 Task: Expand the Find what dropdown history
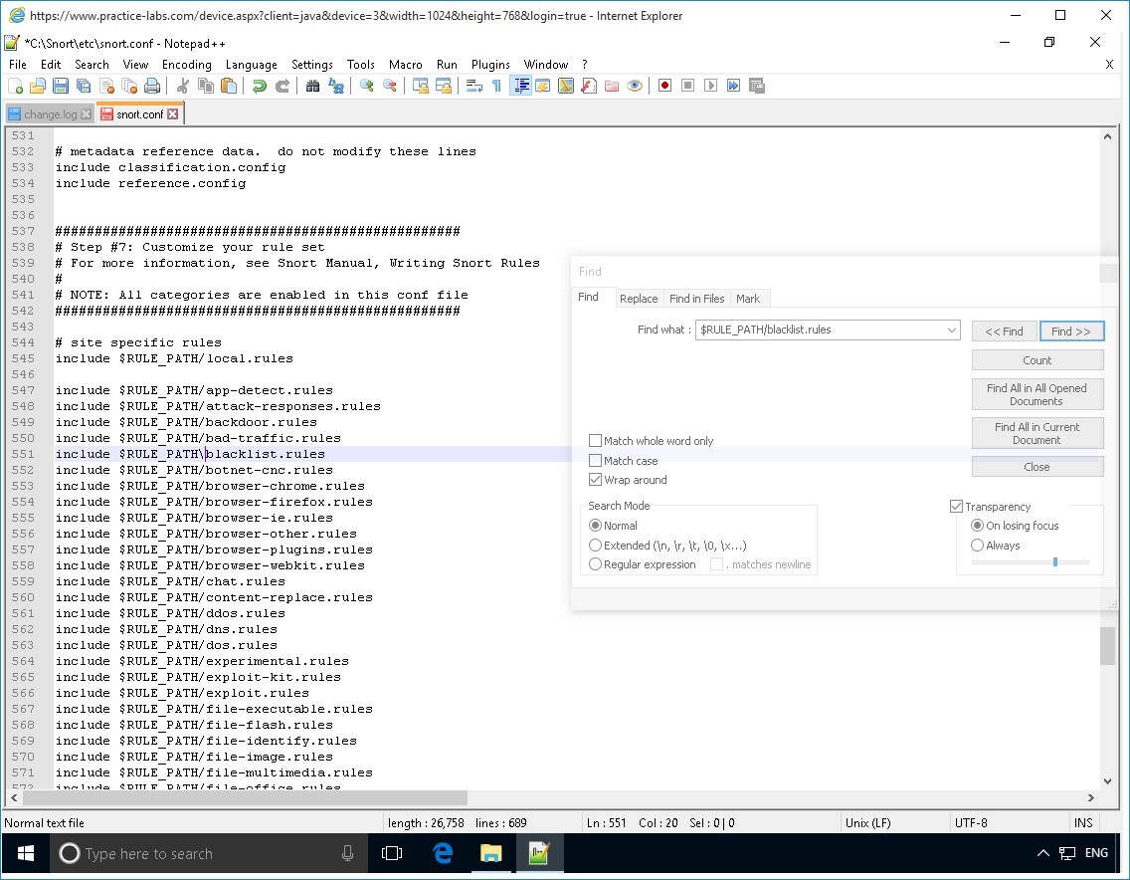[951, 330]
